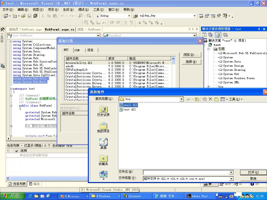Click Create New Folder icon in dialog

point(216,99)
